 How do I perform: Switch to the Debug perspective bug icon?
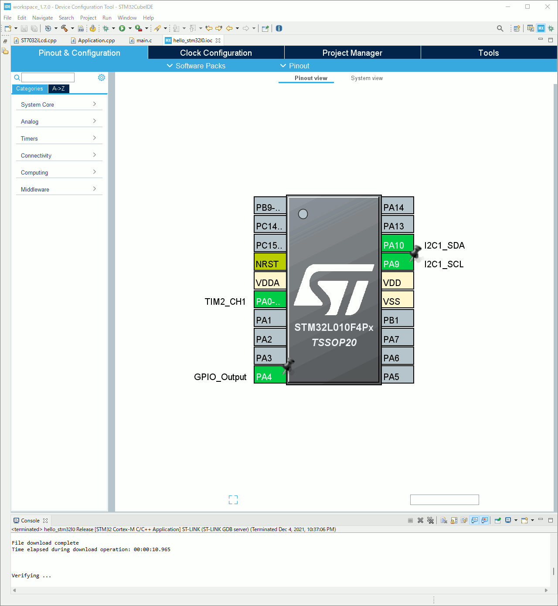click(x=551, y=28)
